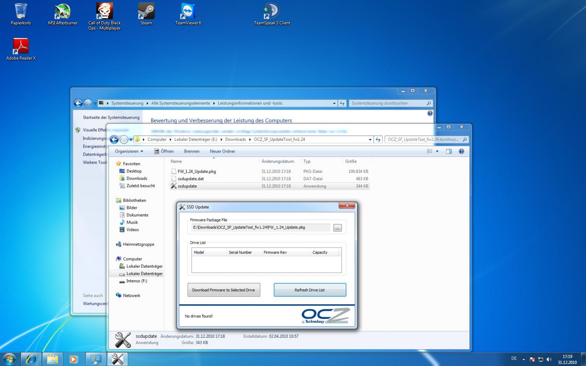Screen dimensions: 586x366
Task: Open Windows Explorer taskbar button
Action: pos(53,359)
